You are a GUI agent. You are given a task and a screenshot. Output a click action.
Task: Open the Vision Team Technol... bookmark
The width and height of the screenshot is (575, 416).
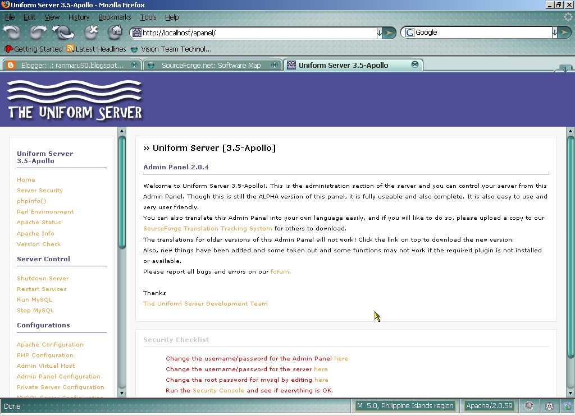[171, 49]
